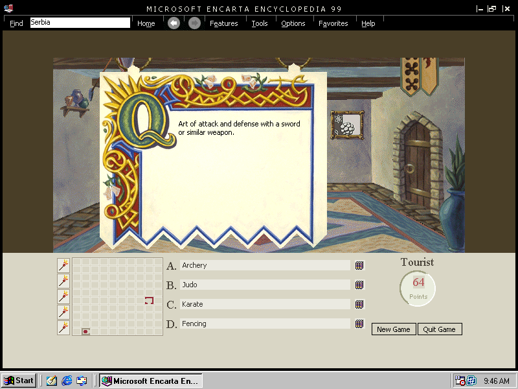Click the second torch icon
Screen dimensions: 518x389
coord(63,281)
